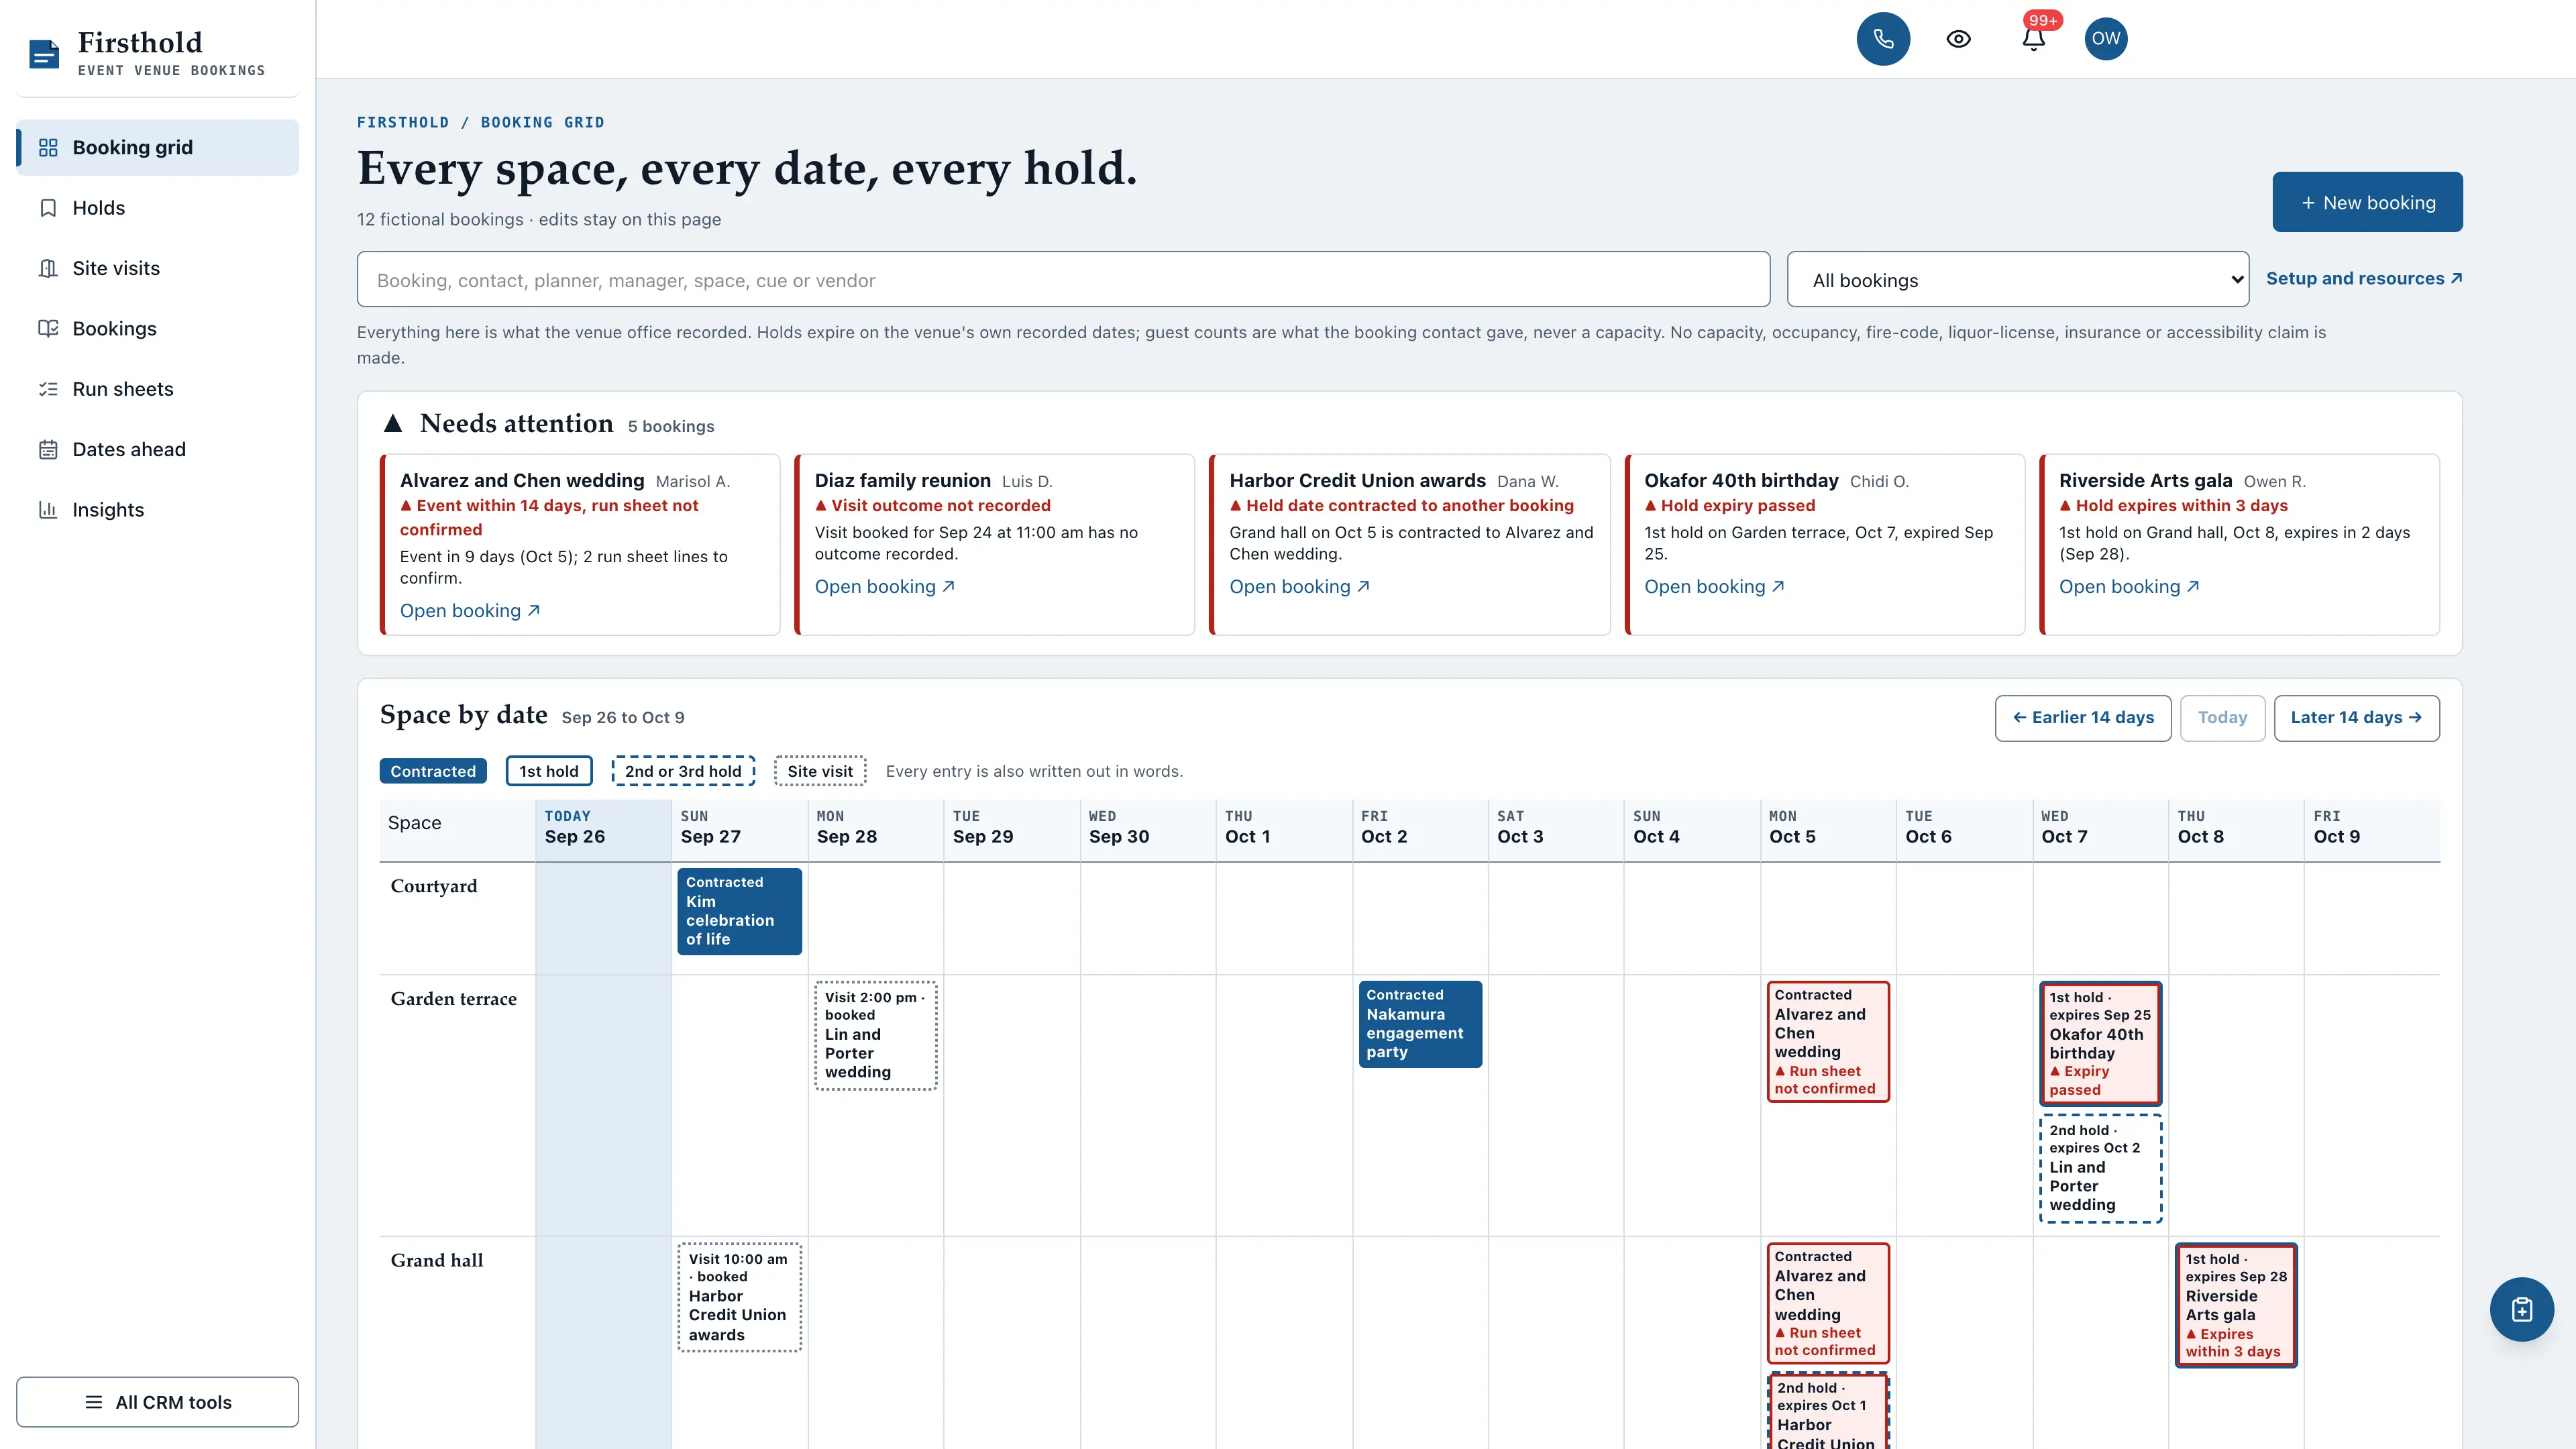Open Booking grid in sidebar
This screenshot has width=2576, height=1449.
pos(158,147)
